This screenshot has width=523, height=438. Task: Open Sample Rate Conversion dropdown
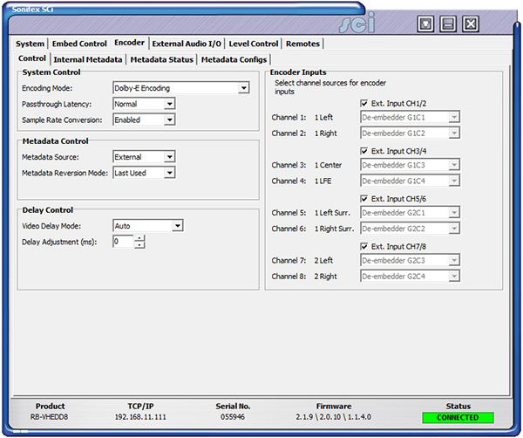[169, 120]
